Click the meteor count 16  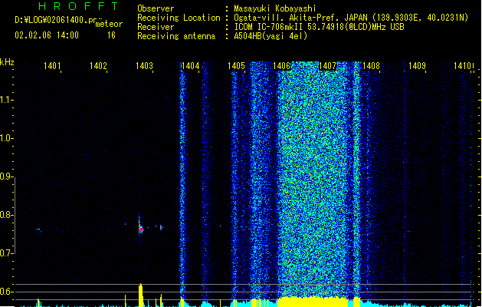pos(111,35)
